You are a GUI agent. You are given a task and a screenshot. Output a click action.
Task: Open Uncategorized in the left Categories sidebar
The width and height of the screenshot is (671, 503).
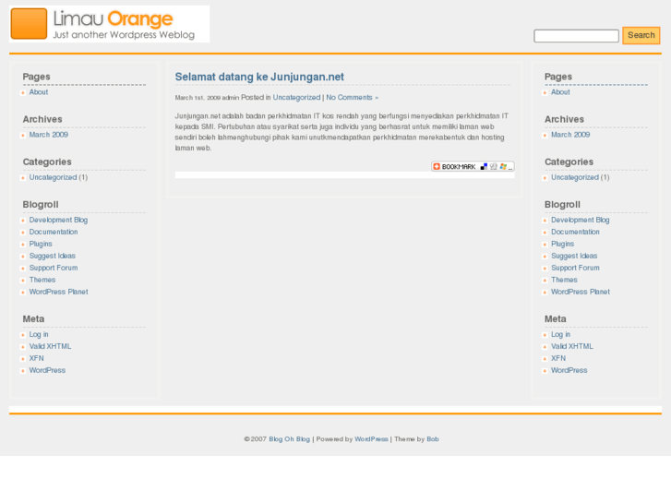[53, 177]
